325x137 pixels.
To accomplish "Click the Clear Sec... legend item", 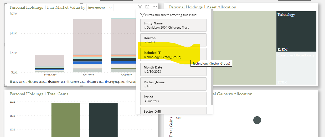I will pyautogui.click(x=95, y=82).
